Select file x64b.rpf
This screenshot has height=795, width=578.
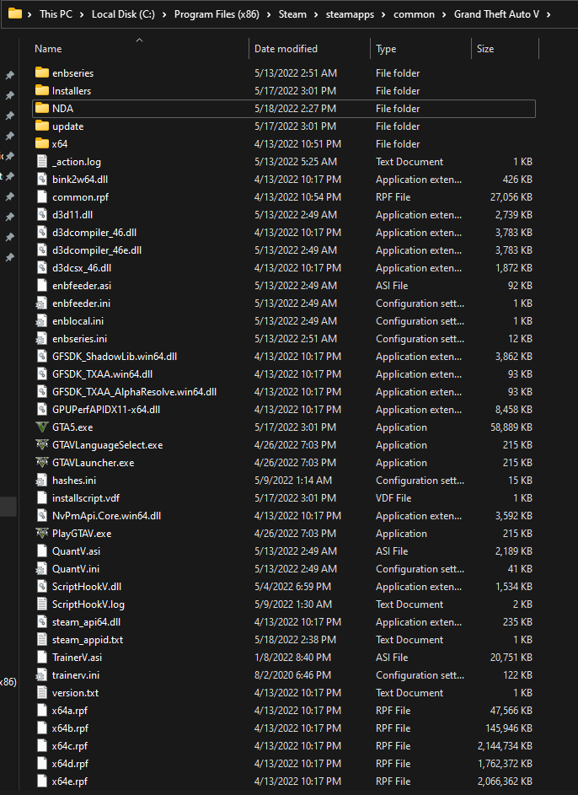click(x=284, y=728)
